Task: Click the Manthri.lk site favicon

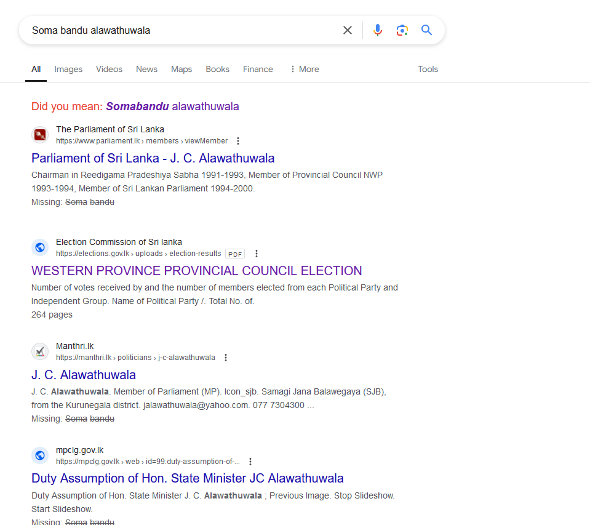Action: (40, 351)
